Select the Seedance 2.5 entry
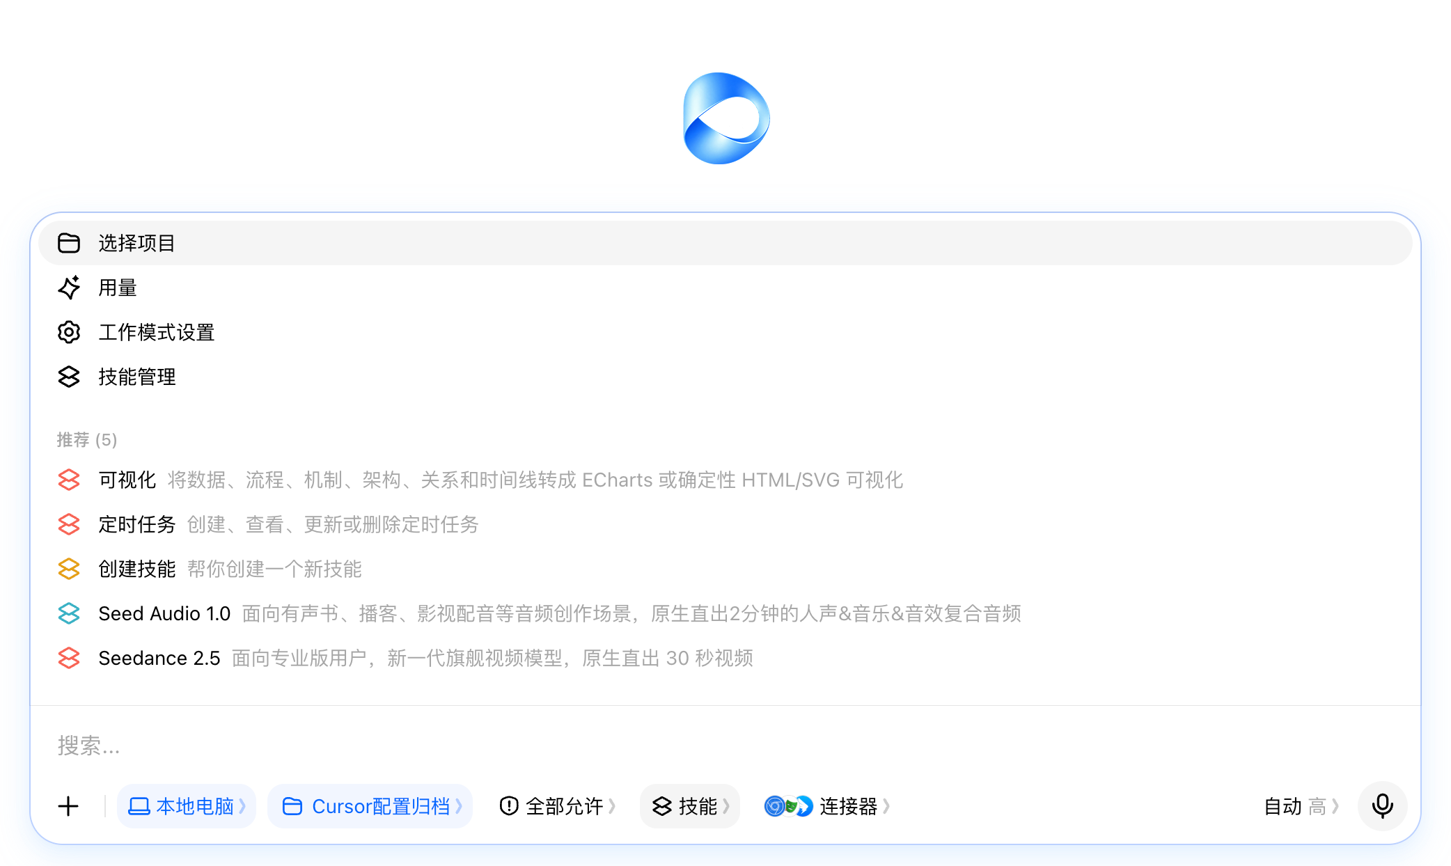1451x866 pixels. click(x=725, y=658)
